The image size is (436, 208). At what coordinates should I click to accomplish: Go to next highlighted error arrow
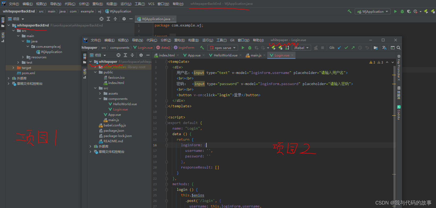pyautogui.click(x=393, y=62)
